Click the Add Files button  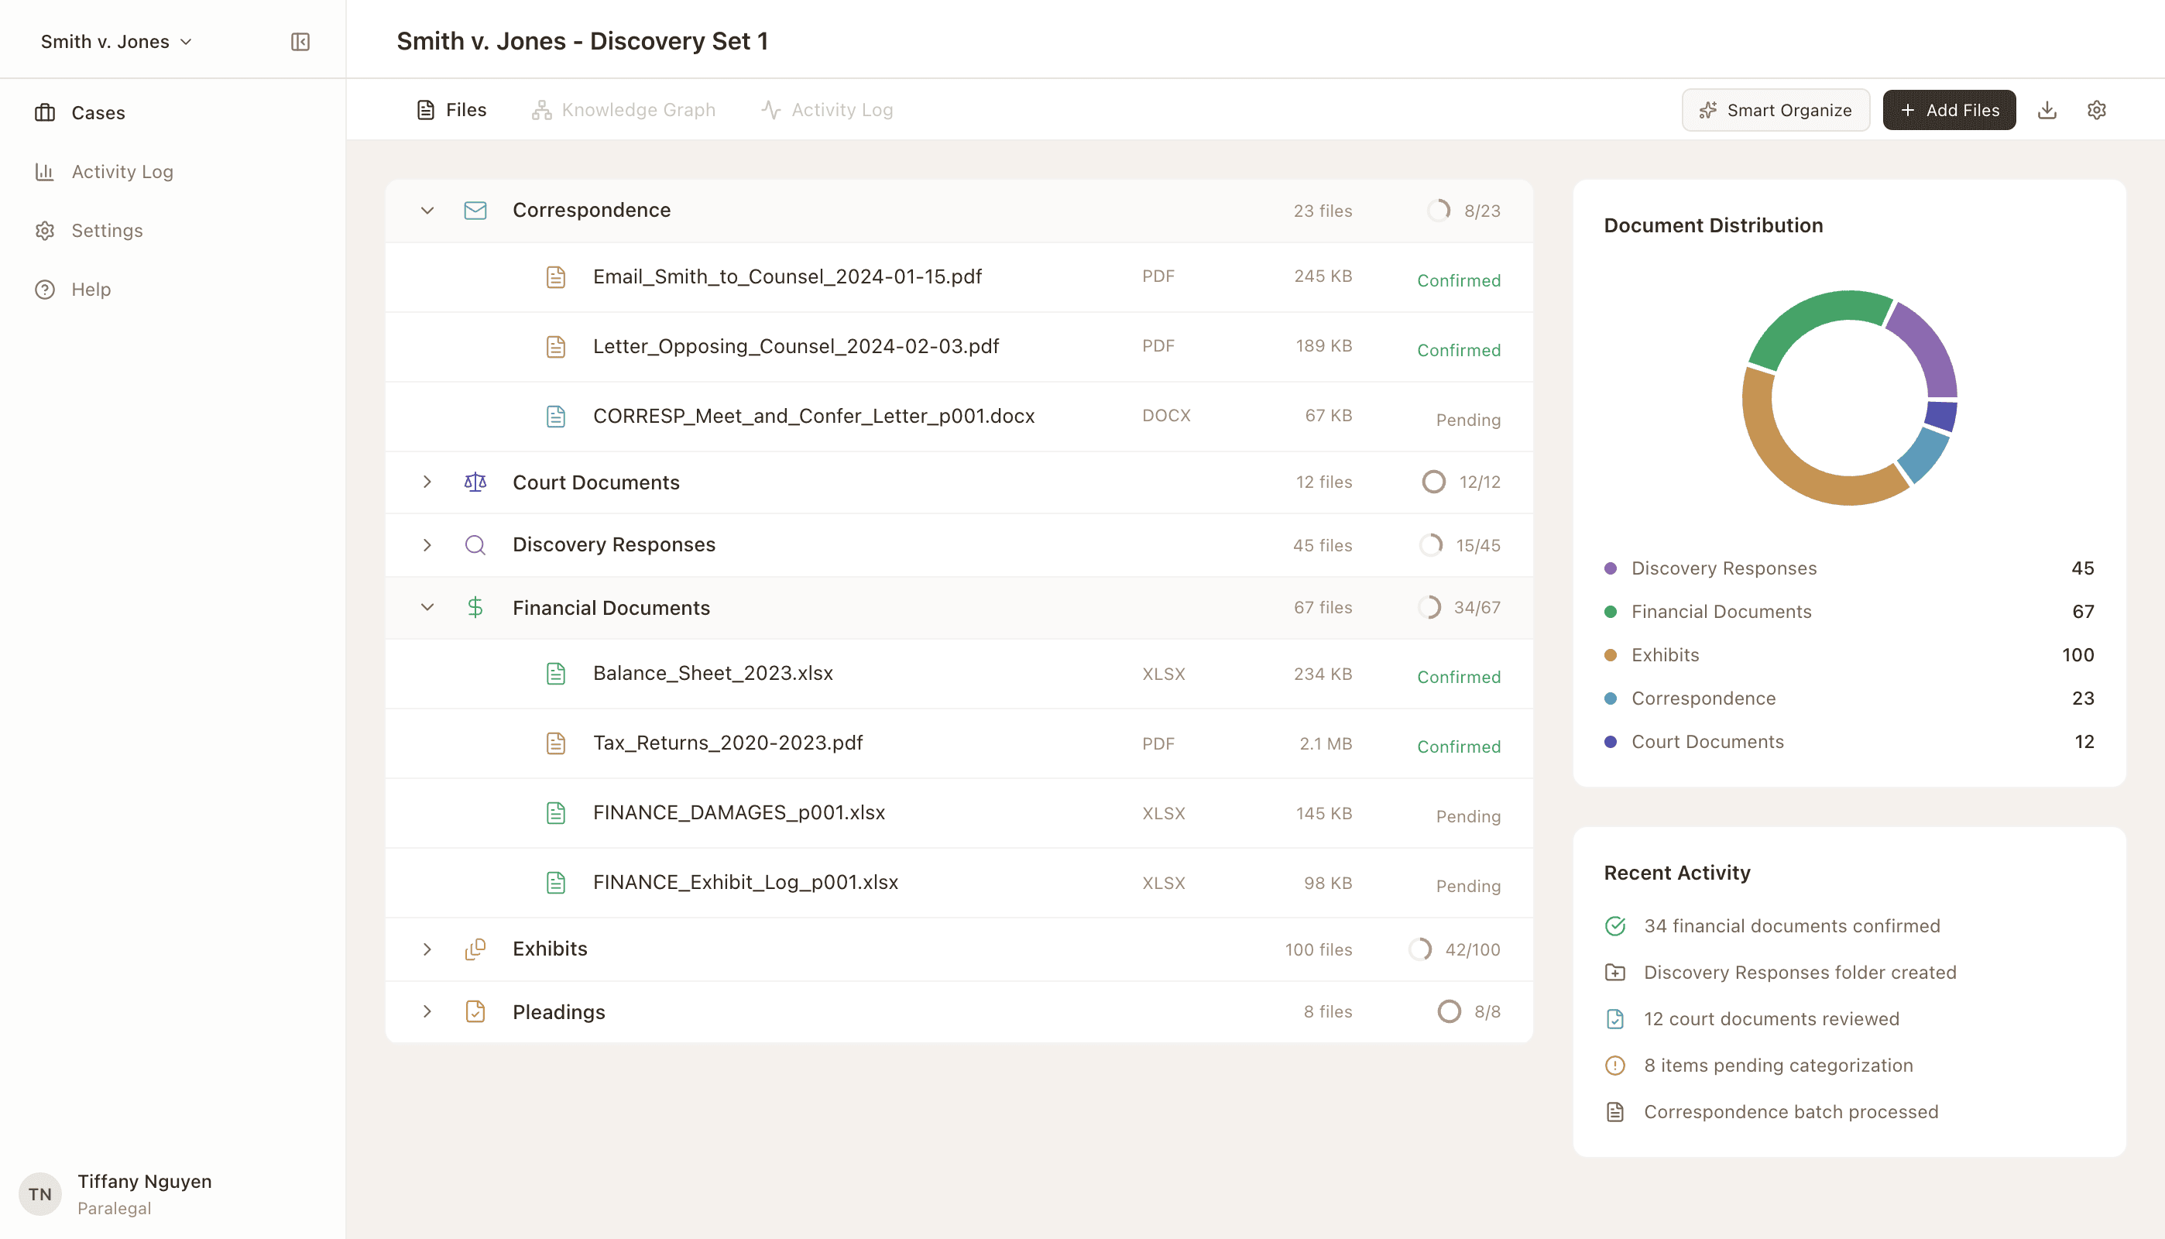(1949, 109)
